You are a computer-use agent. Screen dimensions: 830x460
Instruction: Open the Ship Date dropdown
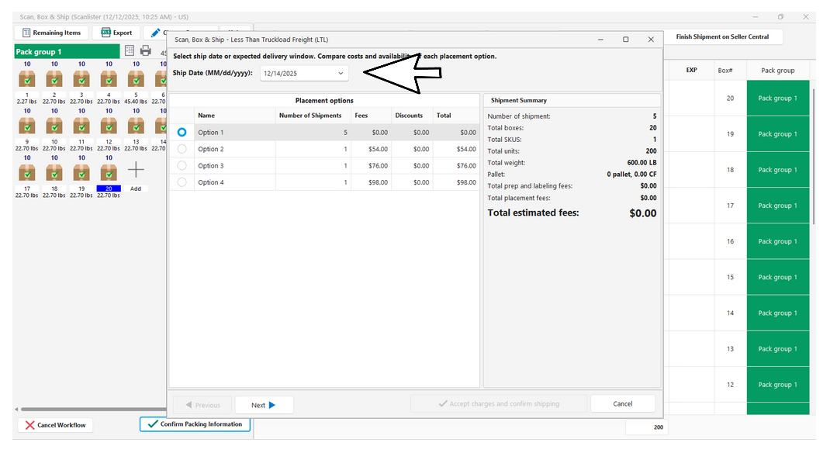(304, 73)
